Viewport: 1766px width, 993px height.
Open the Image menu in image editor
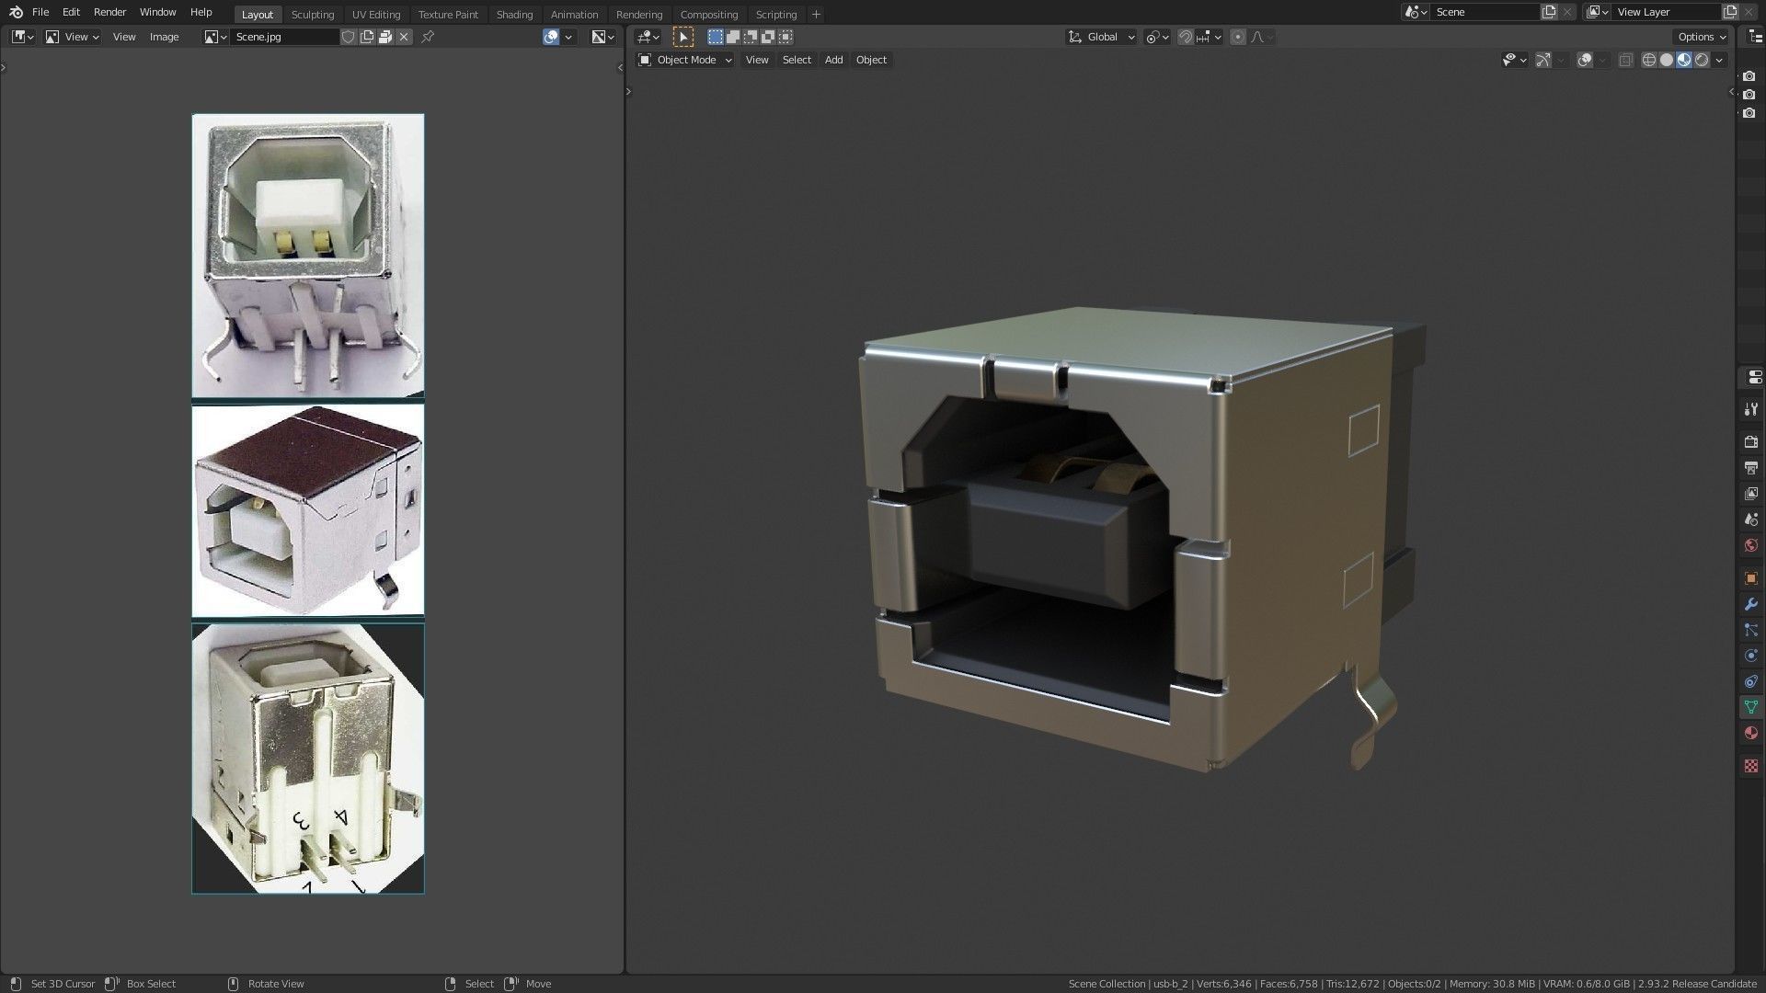[x=164, y=37]
